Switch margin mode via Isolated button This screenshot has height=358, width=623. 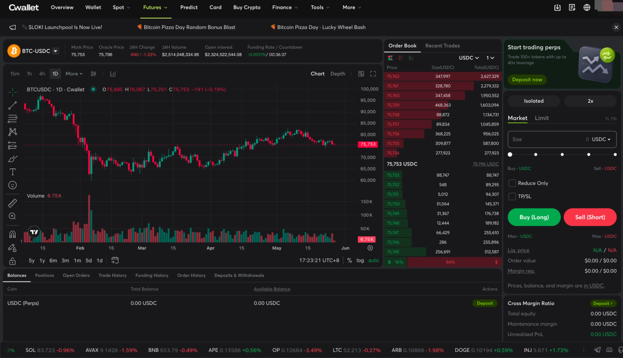pyautogui.click(x=534, y=101)
